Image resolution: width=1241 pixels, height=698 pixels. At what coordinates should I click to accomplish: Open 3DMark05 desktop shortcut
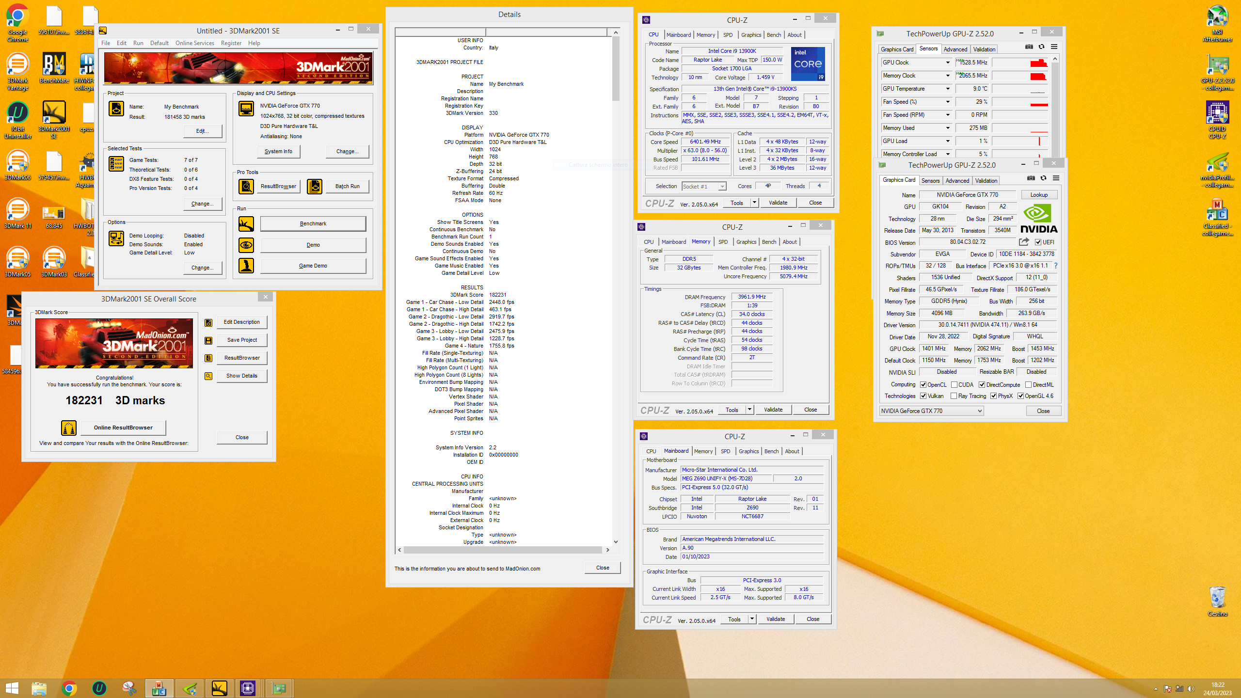(x=17, y=262)
